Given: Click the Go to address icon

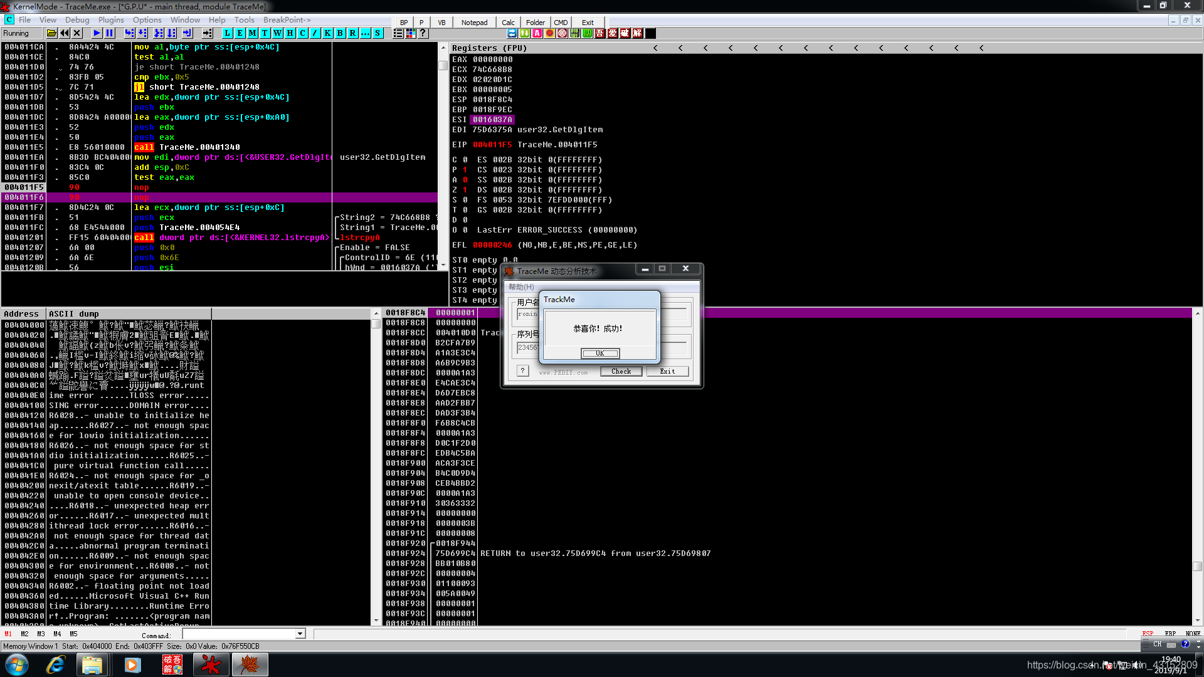Looking at the screenshot, I should [x=208, y=33].
